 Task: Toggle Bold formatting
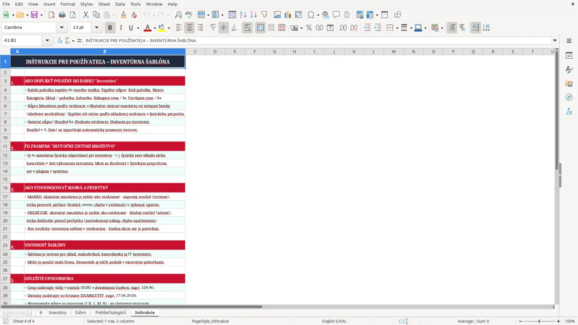point(110,28)
